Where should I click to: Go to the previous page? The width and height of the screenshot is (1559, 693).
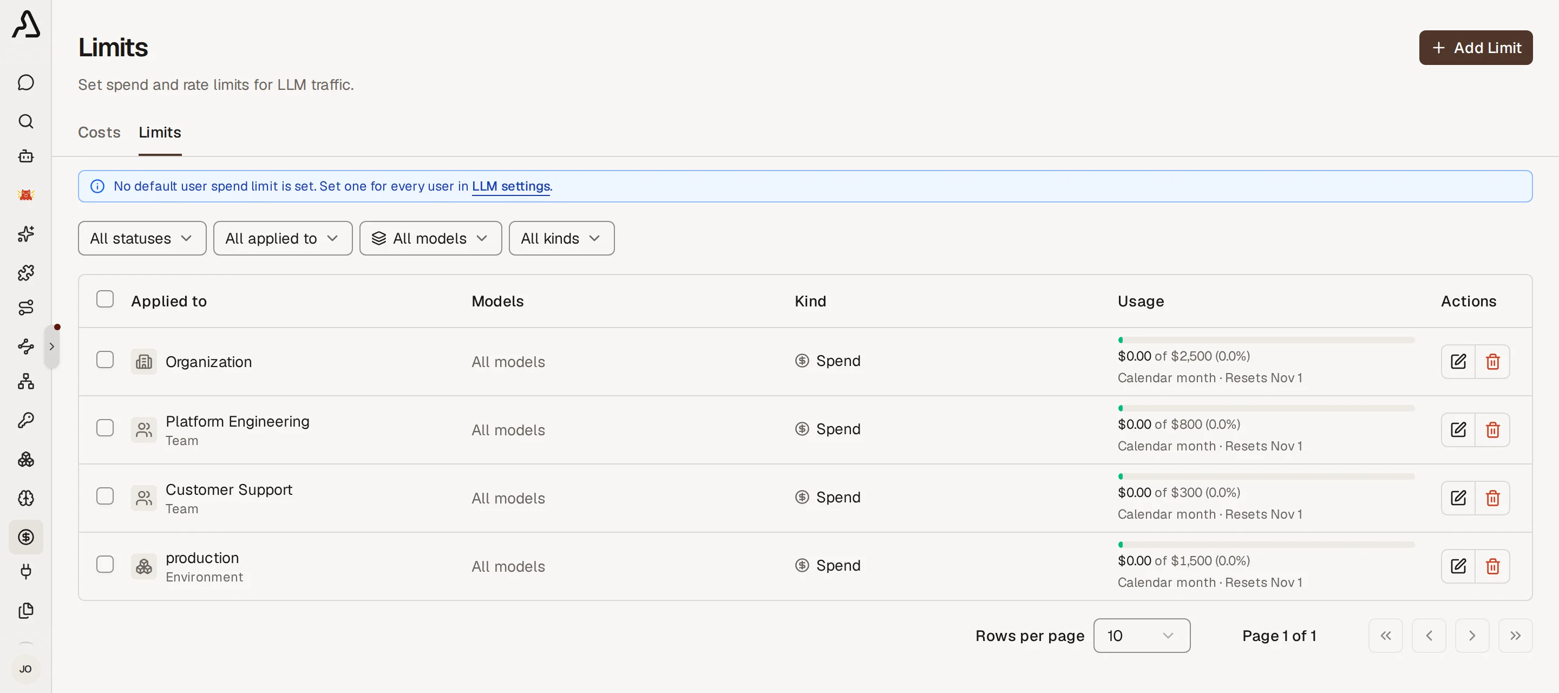click(1429, 636)
